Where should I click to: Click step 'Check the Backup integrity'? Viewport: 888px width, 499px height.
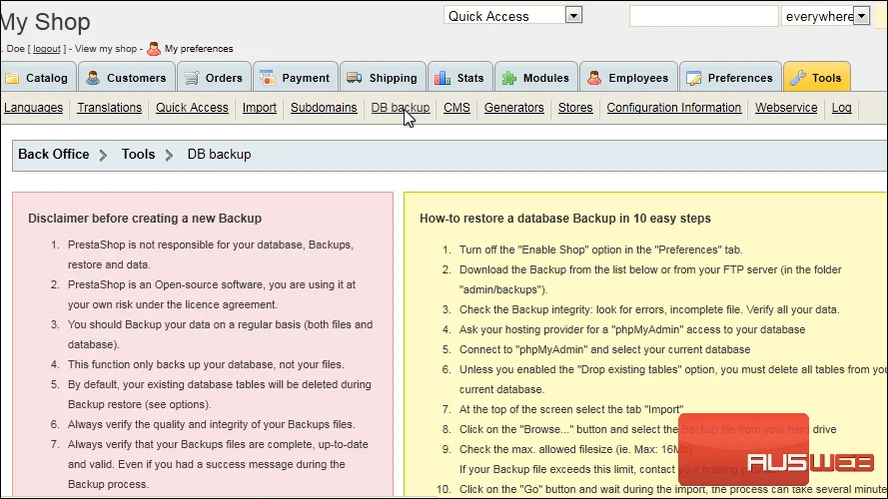[x=649, y=309]
